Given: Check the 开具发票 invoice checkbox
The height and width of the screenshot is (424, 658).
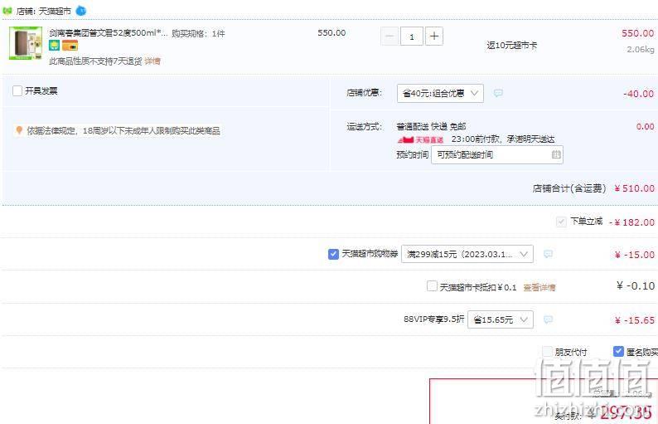Looking at the screenshot, I should point(17,90).
